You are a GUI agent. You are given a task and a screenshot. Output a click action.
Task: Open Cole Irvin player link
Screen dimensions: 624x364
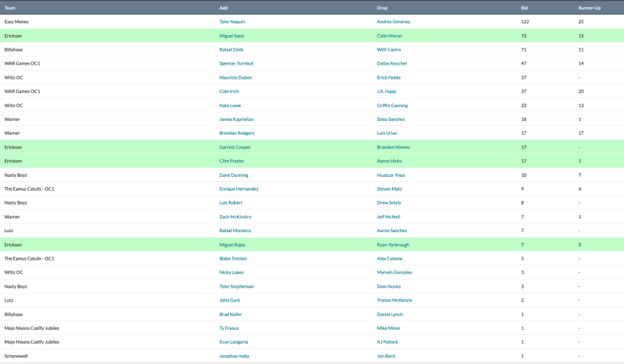pos(229,92)
